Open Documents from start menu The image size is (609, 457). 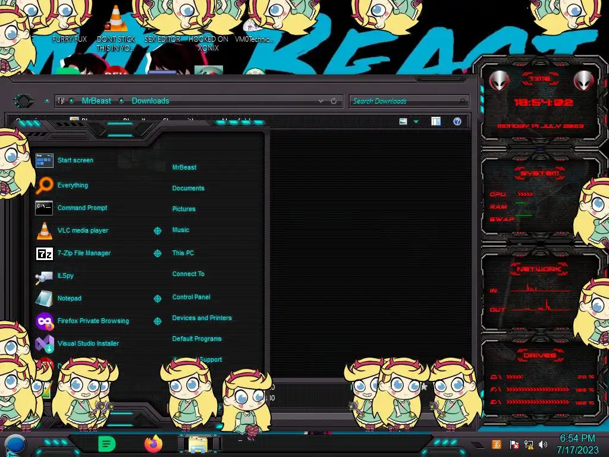188,188
